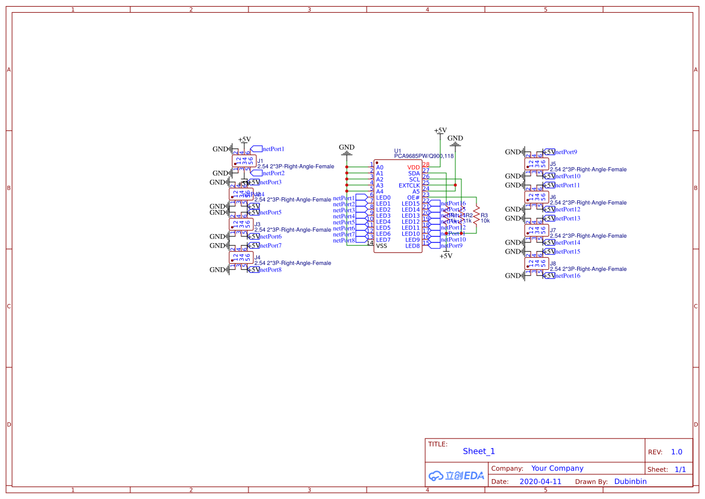Click the LED8 pin label
705x499 pixels.
[x=413, y=246]
